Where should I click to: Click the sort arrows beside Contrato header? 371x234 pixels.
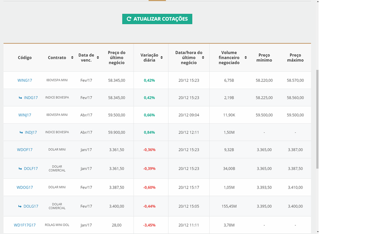click(x=72, y=58)
